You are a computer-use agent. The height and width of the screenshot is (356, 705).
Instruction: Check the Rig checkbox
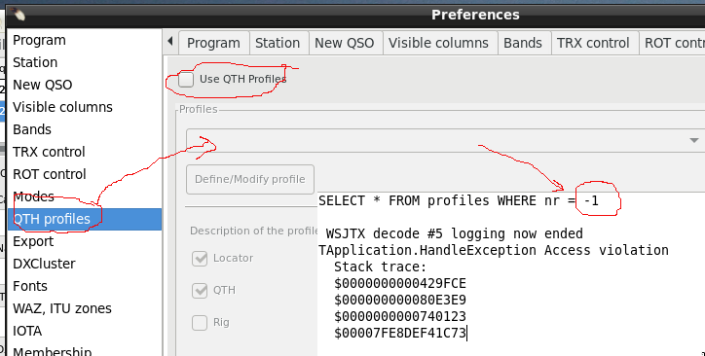pyautogui.click(x=200, y=322)
